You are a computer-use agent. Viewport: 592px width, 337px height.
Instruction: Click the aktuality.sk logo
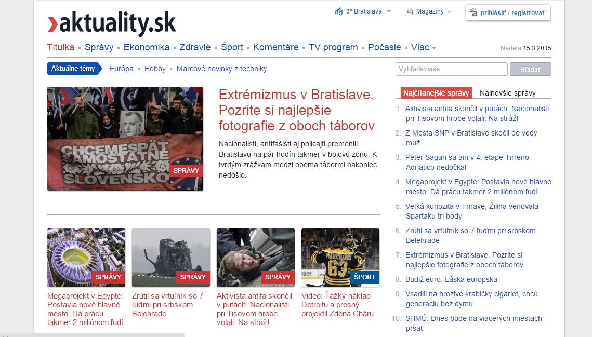[x=111, y=24]
